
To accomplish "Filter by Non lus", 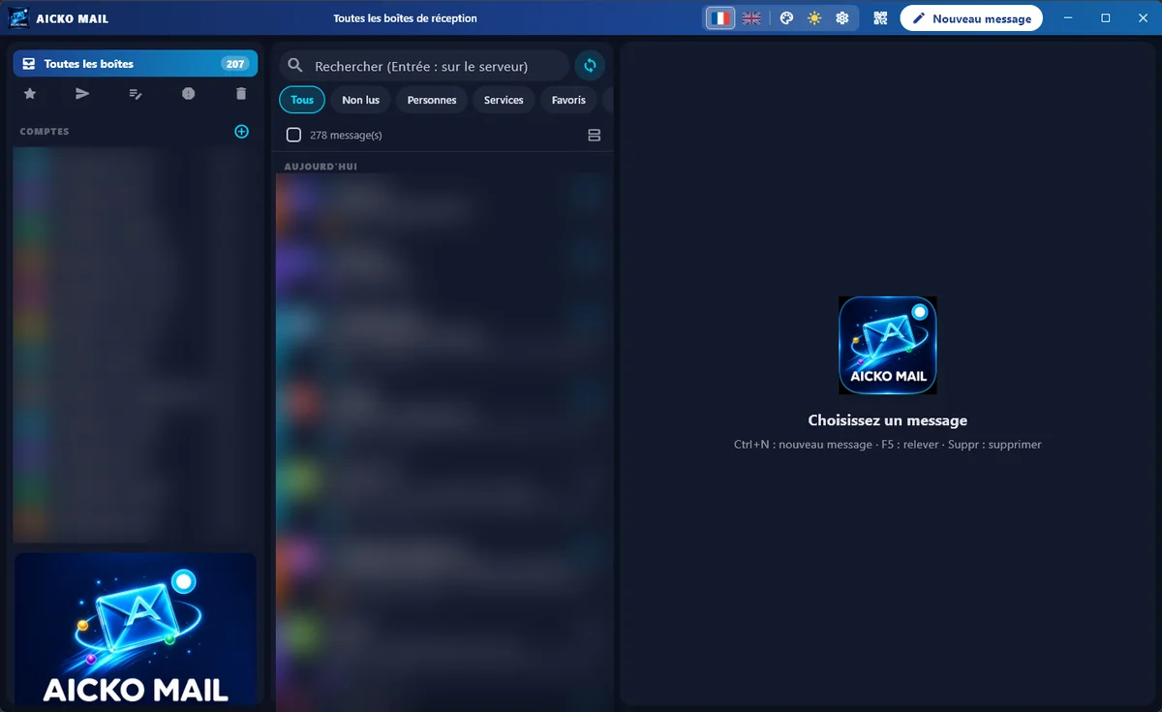I will 360,100.
